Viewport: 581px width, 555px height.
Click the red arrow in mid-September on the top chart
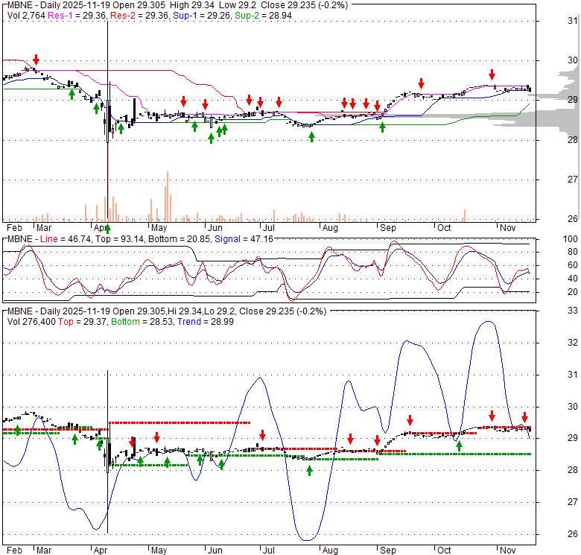(422, 83)
